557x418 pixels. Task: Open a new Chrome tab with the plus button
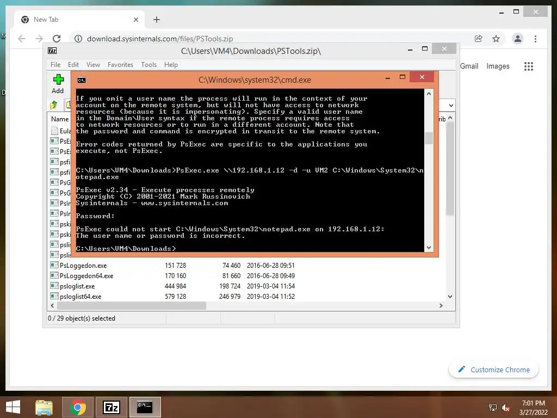[156, 20]
